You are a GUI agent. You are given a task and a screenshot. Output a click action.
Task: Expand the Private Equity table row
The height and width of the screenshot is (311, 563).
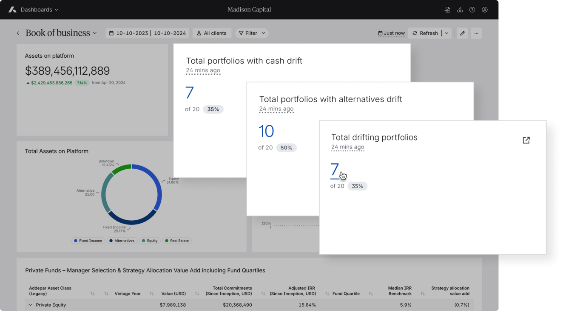(x=30, y=305)
